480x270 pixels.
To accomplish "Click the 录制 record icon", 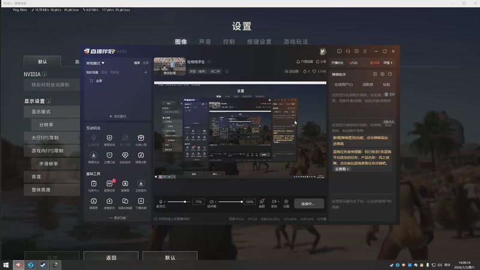I will click(274, 202).
